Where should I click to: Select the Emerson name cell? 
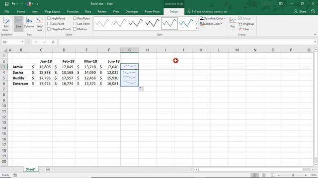coord(21,84)
